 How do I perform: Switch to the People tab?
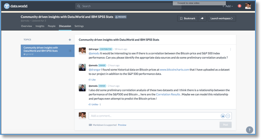click(x=52, y=26)
